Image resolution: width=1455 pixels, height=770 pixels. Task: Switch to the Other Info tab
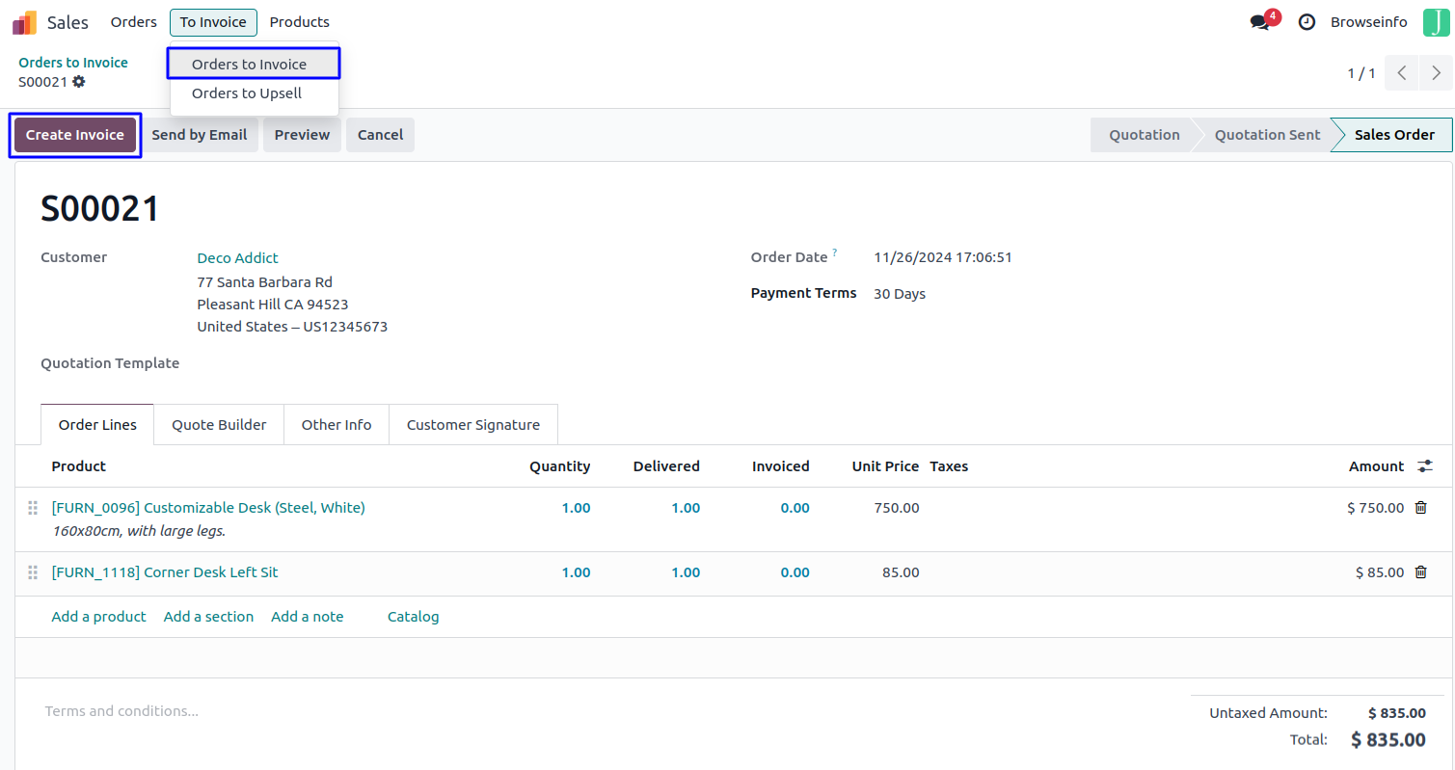pyautogui.click(x=336, y=425)
